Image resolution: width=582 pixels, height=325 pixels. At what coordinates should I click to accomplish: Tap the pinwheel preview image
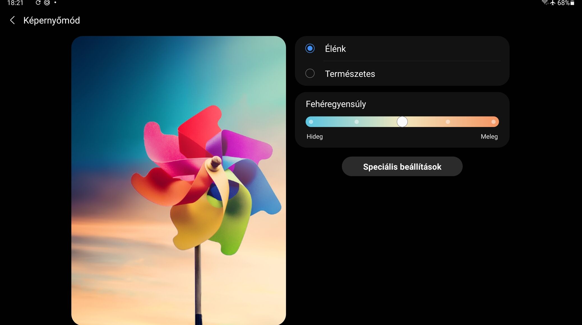(179, 180)
